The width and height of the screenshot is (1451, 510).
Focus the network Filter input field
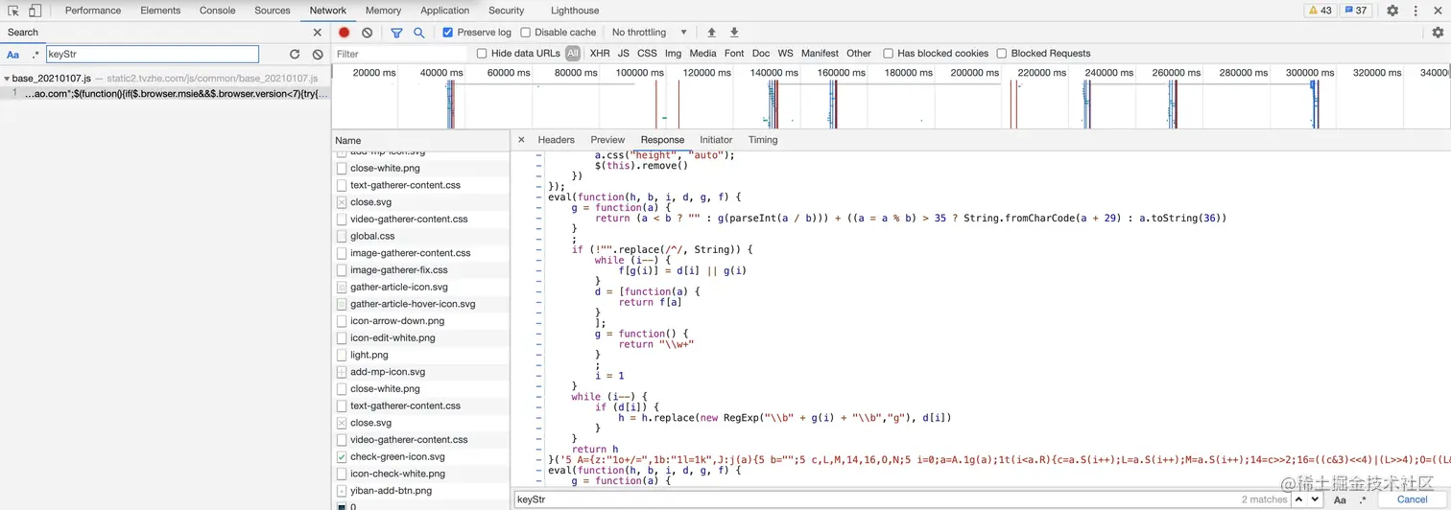(x=400, y=54)
